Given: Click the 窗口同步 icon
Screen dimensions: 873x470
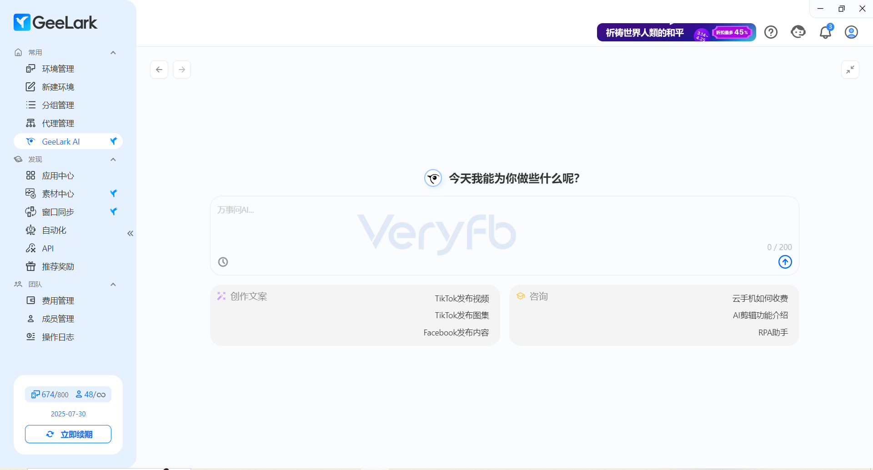Looking at the screenshot, I should click(30, 212).
